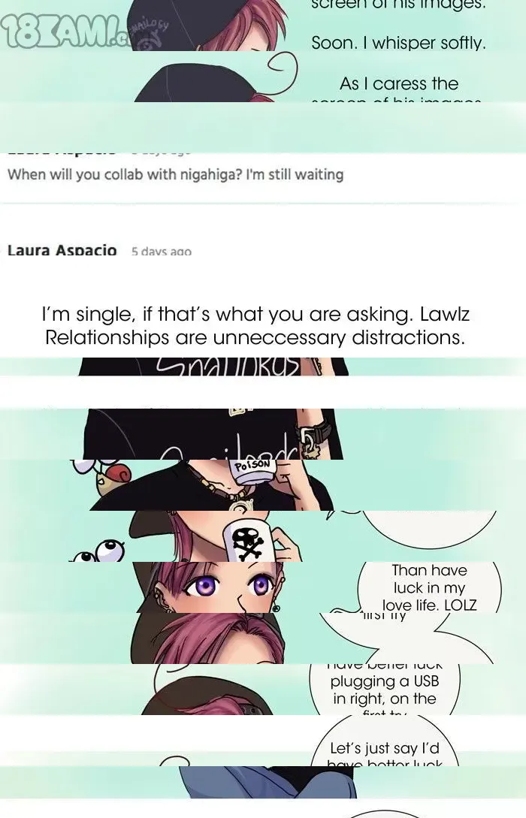Click the 'I'm single' caption line

coord(255,314)
